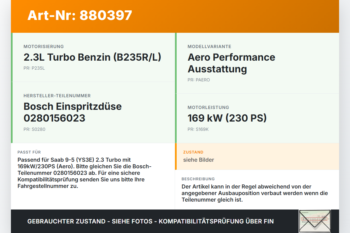Click the 'PR: P235L' code
This screenshot has width=350, height=233.
(34, 68)
